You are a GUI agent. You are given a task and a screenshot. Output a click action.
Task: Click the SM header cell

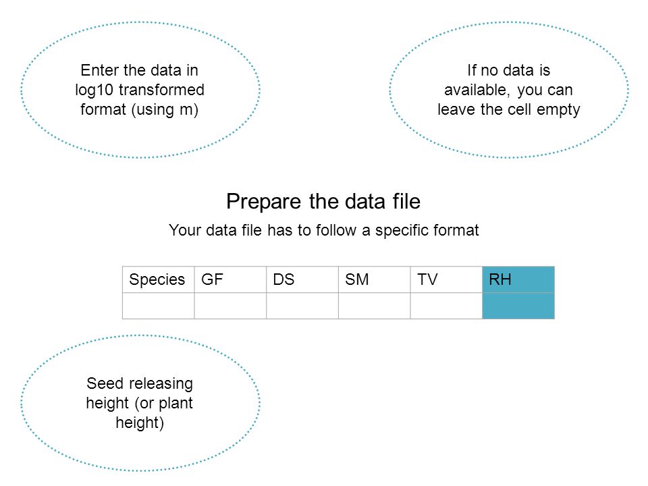(x=374, y=279)
